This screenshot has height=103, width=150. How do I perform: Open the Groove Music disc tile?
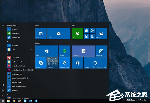tap(92, 30)
